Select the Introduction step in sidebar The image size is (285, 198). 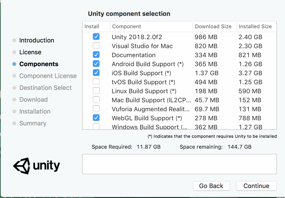[x=37, y=40]
